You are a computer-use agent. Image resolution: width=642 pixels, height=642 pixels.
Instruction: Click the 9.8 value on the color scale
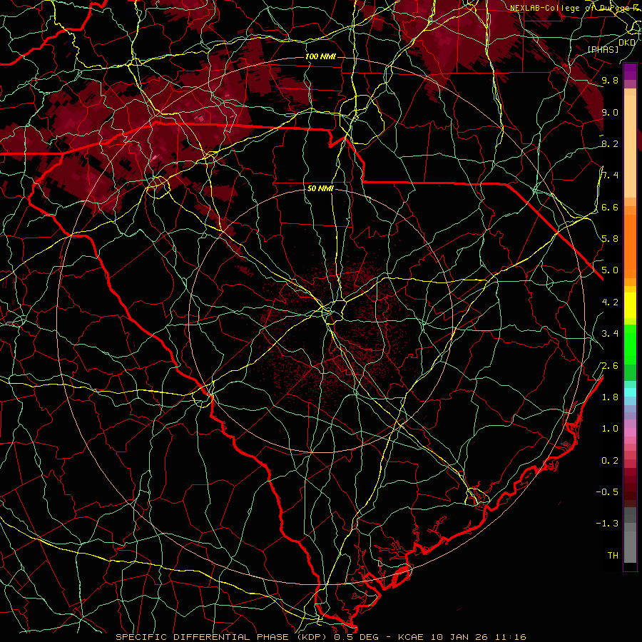point(610,81)
